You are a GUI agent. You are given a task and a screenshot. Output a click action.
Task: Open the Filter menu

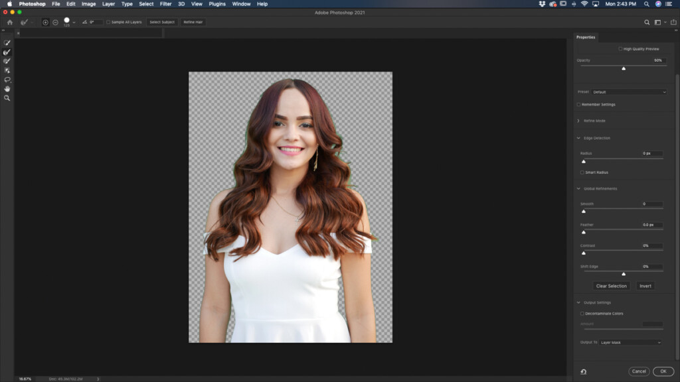pyautogui.click(x=165, y=4)
